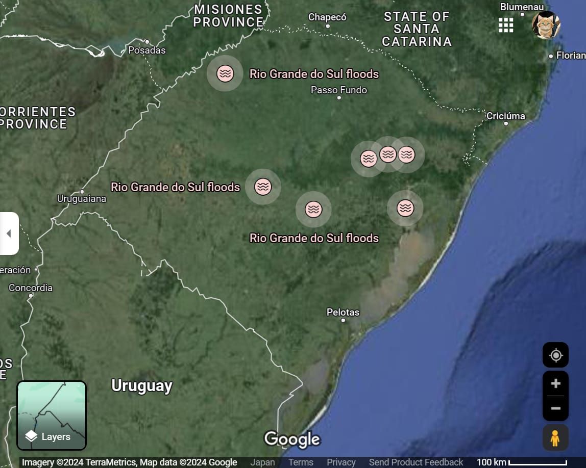Viewport: 586px width, 468px height.
Task: Select flood marker above bottom floods label
Action: pyautogui.click(x=313, y=209)
